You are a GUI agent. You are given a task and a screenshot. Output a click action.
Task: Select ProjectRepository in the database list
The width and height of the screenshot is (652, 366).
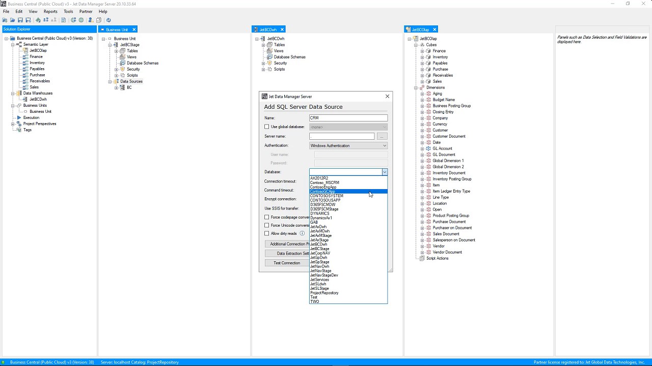pos(348,293)
